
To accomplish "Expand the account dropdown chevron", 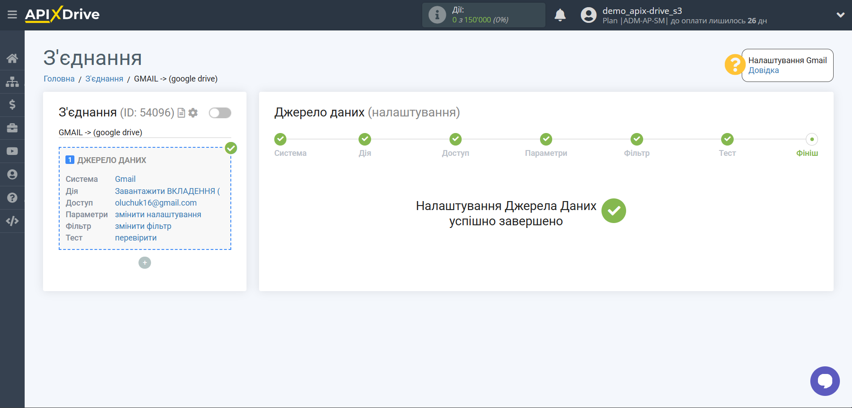I will click(x=840, y=15).
